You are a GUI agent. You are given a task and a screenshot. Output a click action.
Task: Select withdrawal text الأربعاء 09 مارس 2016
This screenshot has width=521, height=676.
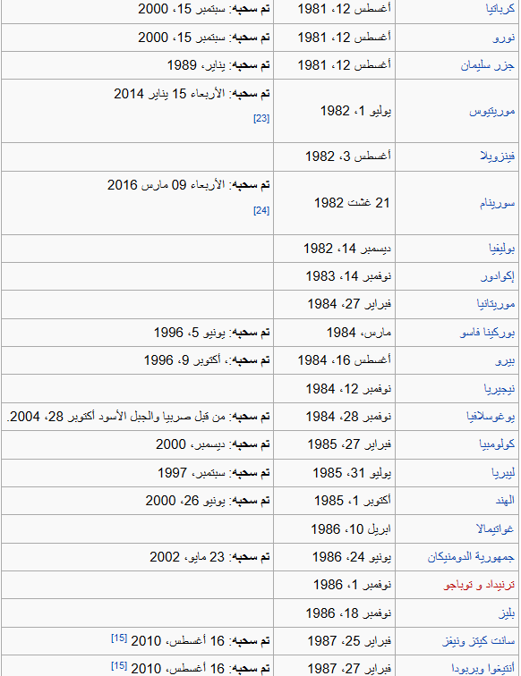tap(167, 185)
